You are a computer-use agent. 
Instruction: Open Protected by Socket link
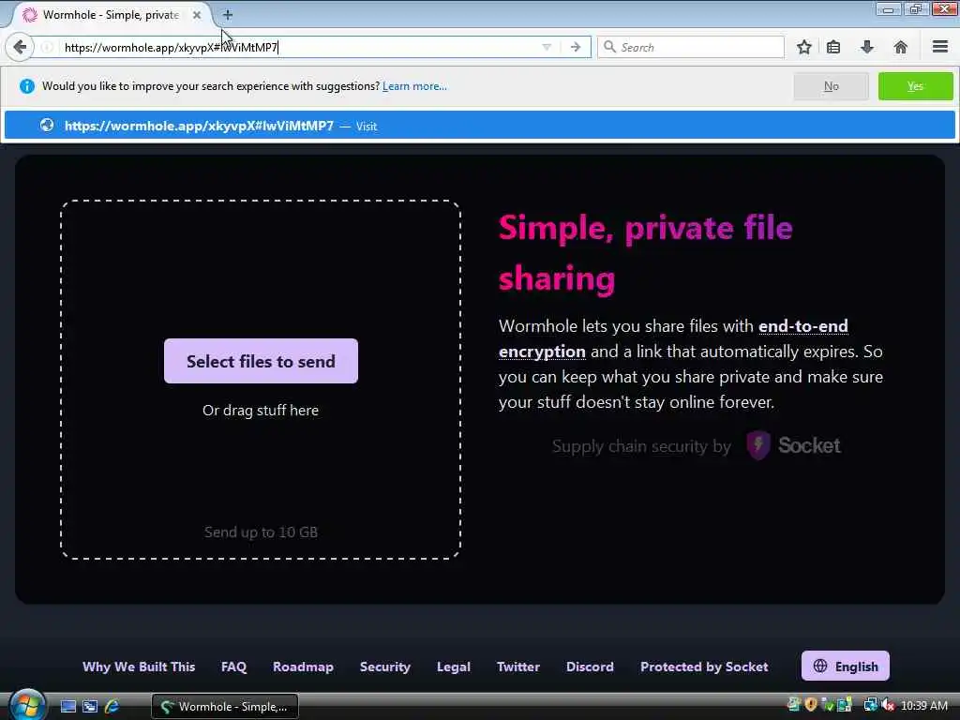coord(704,667)
